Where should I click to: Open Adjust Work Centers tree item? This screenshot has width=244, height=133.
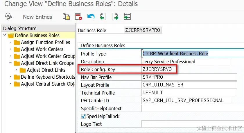(x=42, y=49)
